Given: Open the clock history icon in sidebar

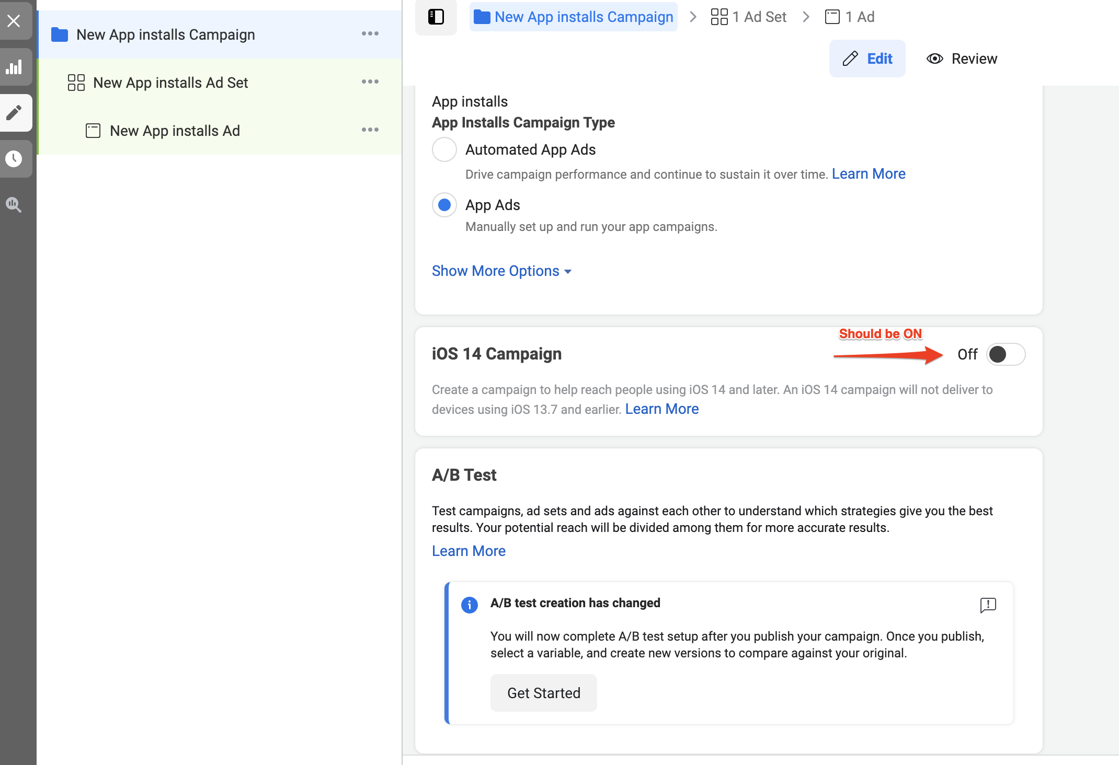Looking at the screenshot, I should coord(14,158).
